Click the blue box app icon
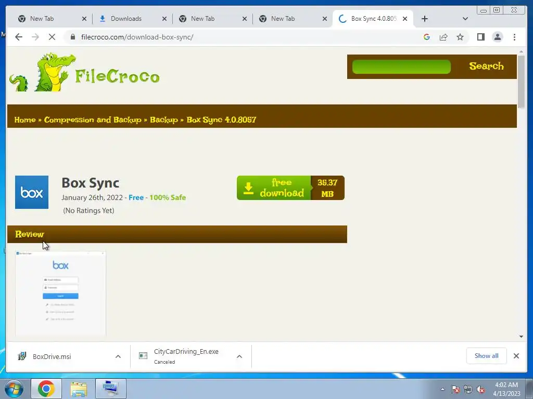Viewport: 533px width, 399px height. pos(32,192)
